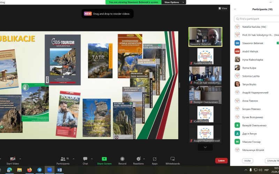The image size is (279, 174).
Task: Expand the Start Video options arrow
Action: point(20,159)
